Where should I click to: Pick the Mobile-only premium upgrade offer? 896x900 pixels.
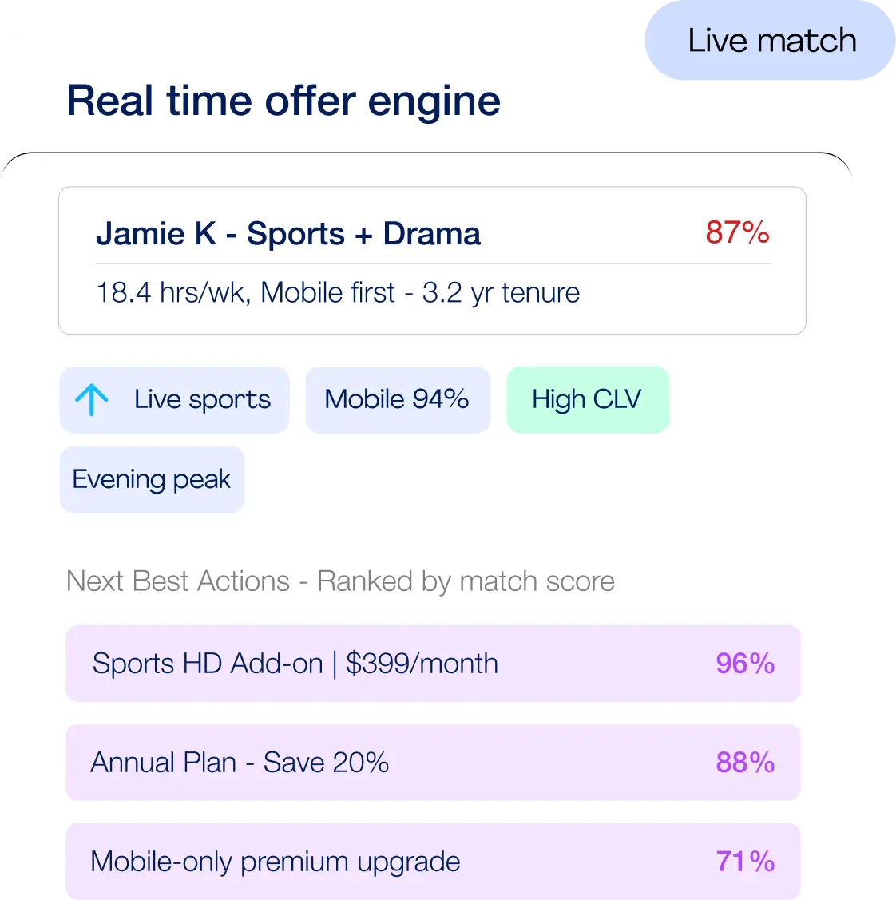(432, 862)
